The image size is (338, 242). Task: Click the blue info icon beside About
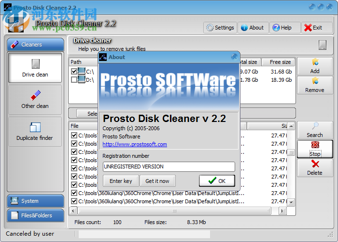coord(244,28)
